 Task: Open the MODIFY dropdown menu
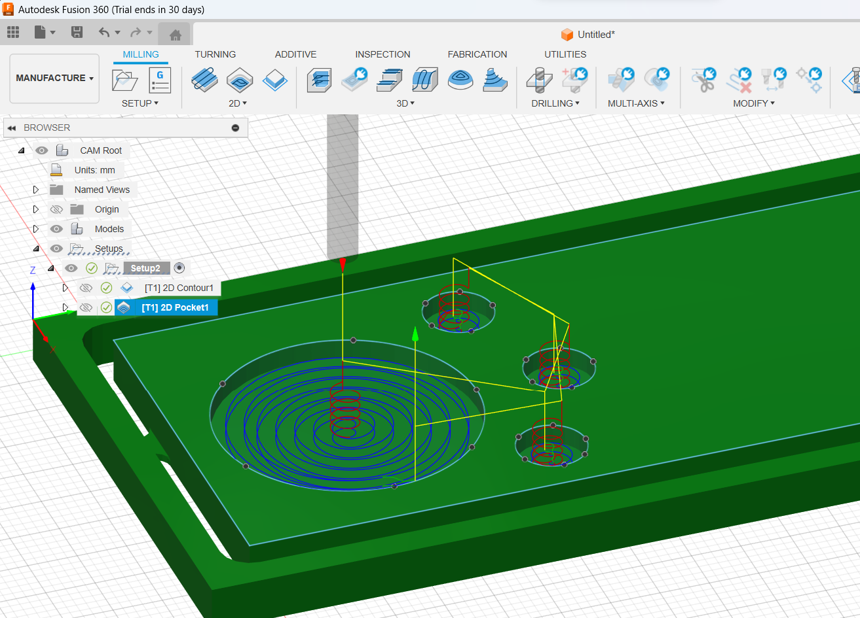pyautogui.click(x=754, y=103)
